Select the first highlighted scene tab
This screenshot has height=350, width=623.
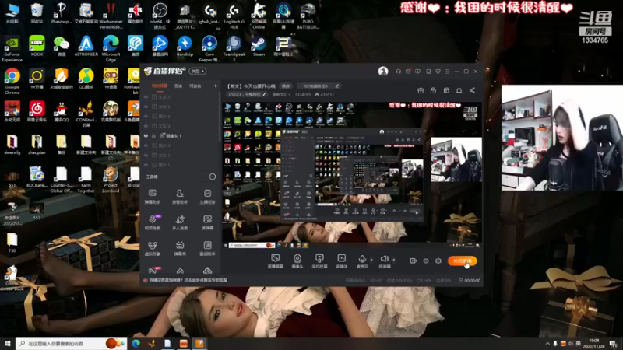click(x=160, y=86)
